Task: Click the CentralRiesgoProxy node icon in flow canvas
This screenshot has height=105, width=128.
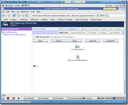Action: tap(77, 47)
